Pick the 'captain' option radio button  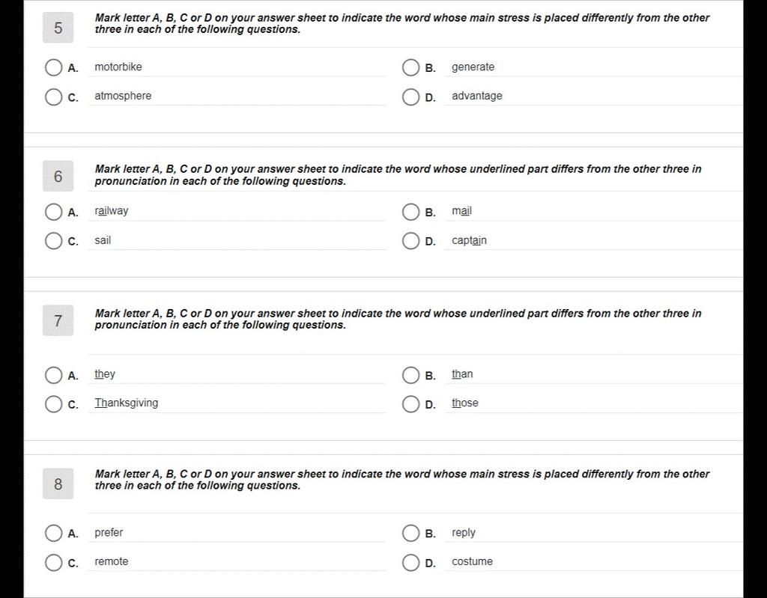pyautogui.click(x=410, y=240)
